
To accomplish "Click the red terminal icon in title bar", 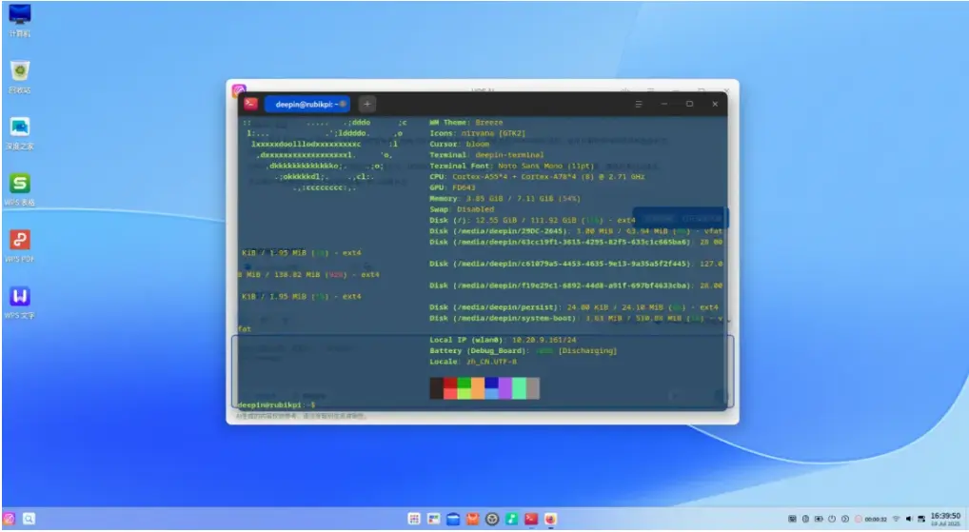I will click(250, 104).
